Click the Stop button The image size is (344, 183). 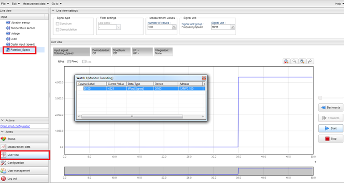click(331, 138)
